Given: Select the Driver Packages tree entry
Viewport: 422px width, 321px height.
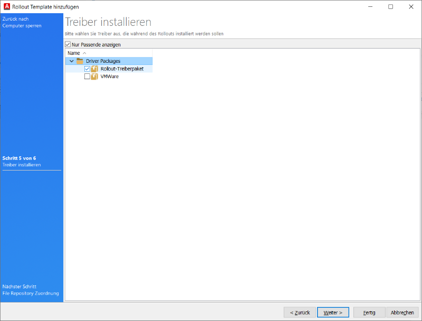Looking at the screenshot, I should pos(103,61).
